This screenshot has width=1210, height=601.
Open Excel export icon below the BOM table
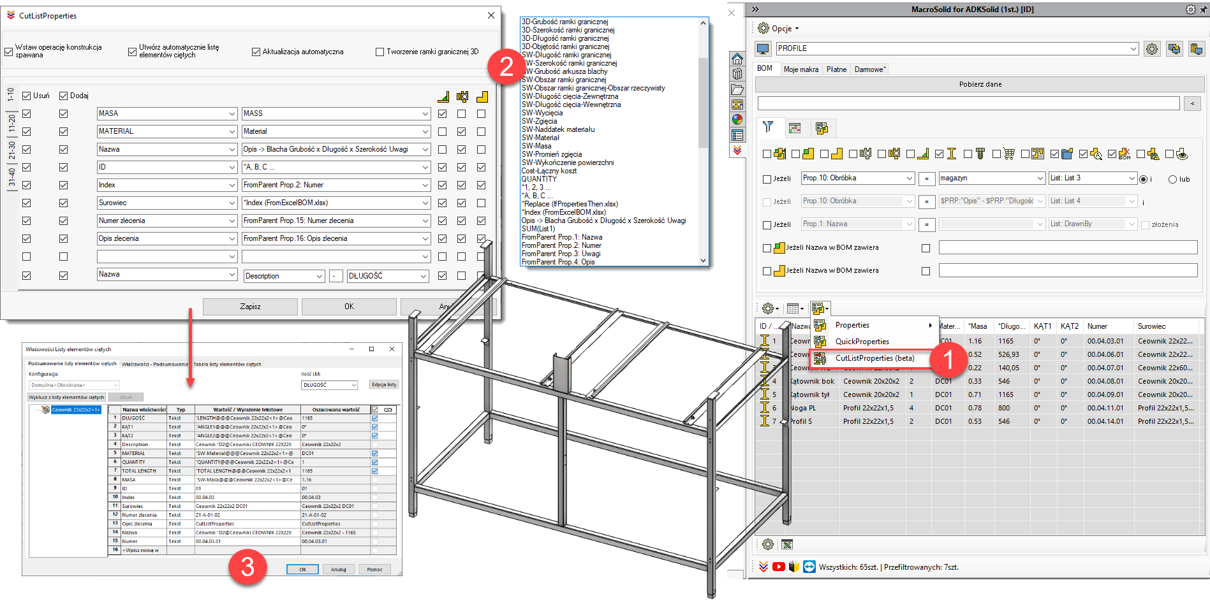pyautogui.click(x=787, y=544)
